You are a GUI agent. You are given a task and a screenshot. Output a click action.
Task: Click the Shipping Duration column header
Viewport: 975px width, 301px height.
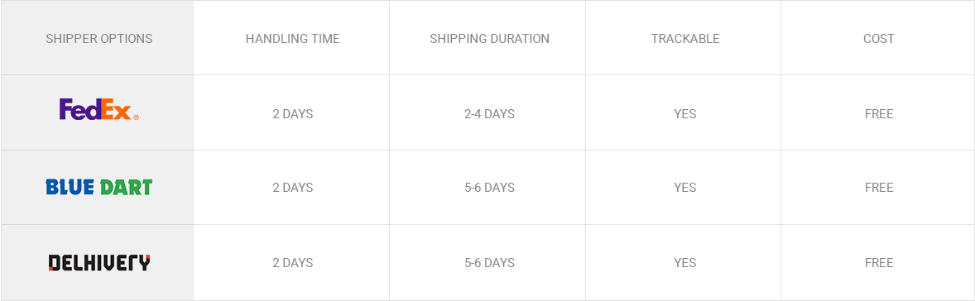(489, 39)
